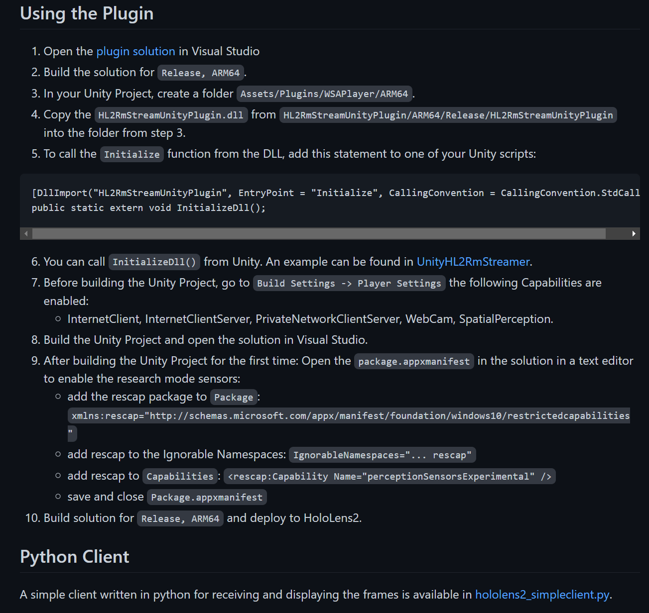Click the DllImport line in code block
Screen dimensions: 649x613
[x=336, y=193]
